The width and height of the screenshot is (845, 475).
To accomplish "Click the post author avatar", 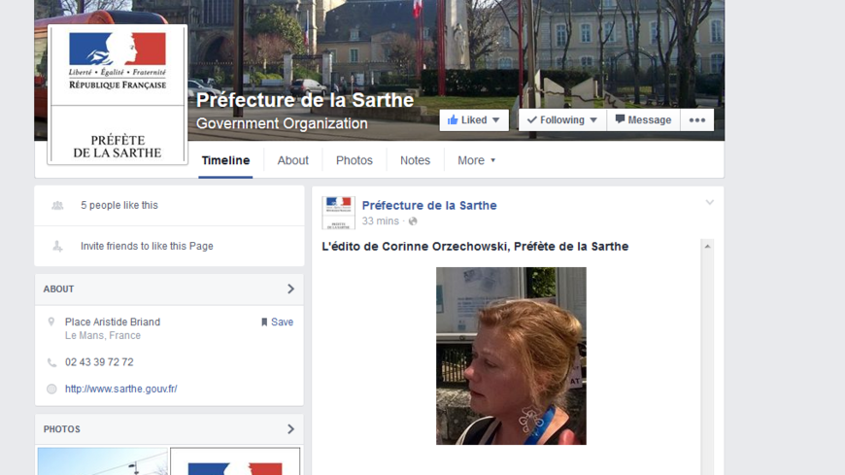I will pyautogui.click(x=338, y=213).
